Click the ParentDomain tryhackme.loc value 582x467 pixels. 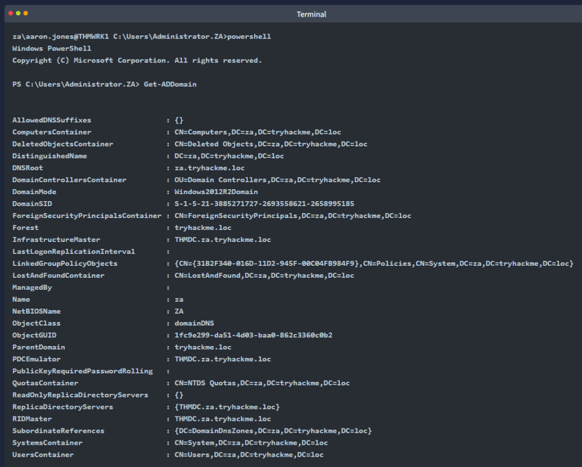click(x=203, y=347)
